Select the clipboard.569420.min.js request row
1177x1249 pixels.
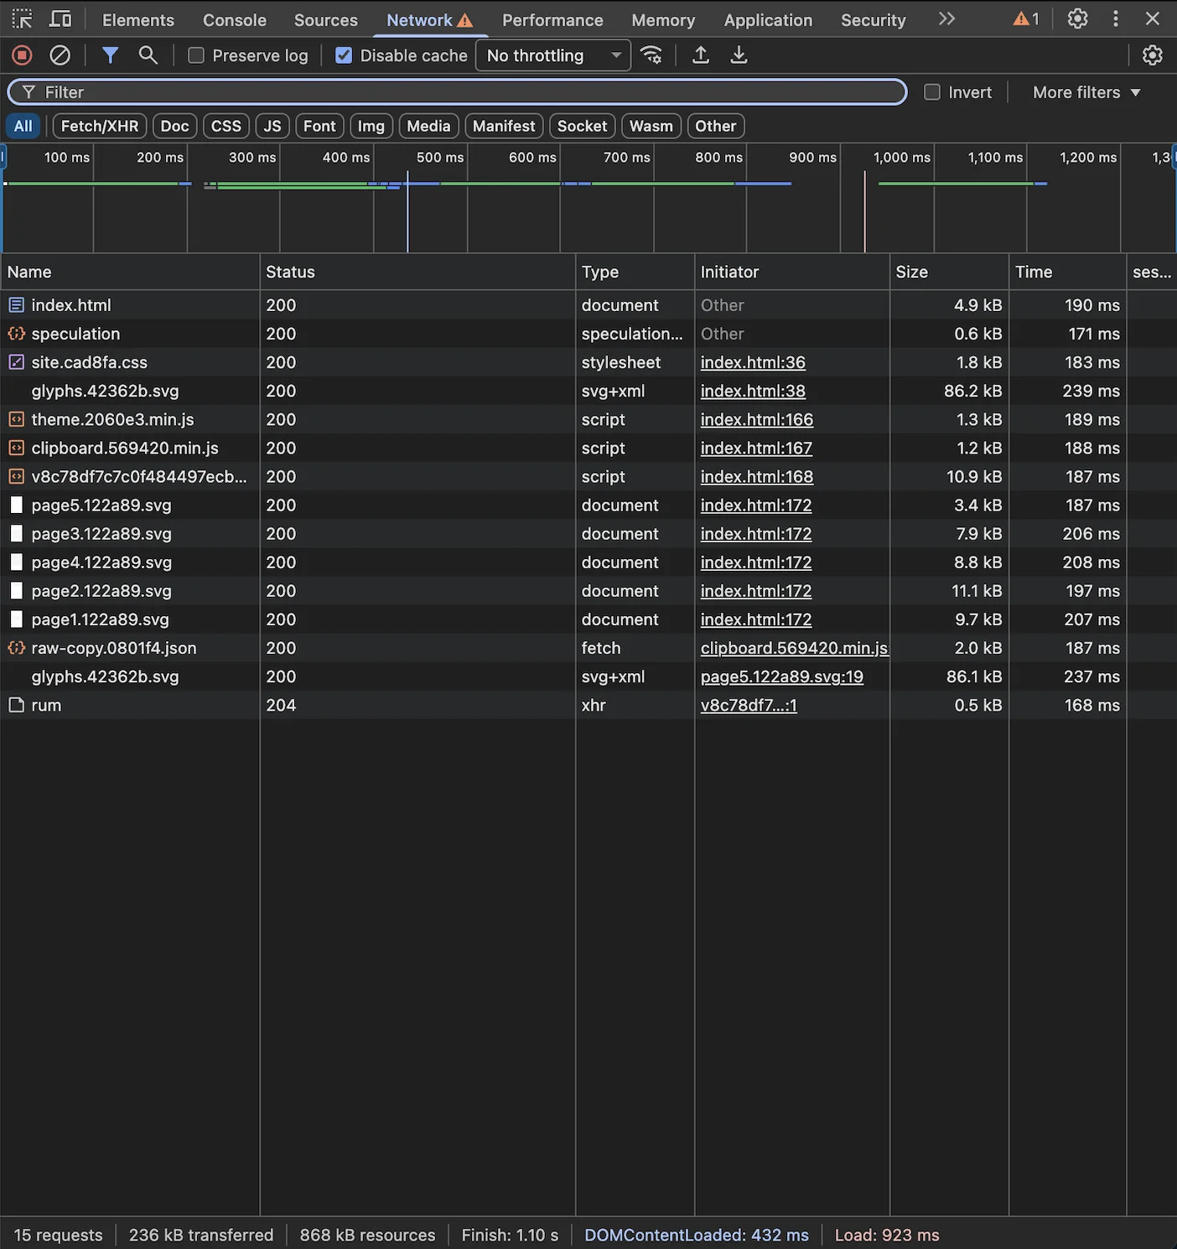coord(588,448)
